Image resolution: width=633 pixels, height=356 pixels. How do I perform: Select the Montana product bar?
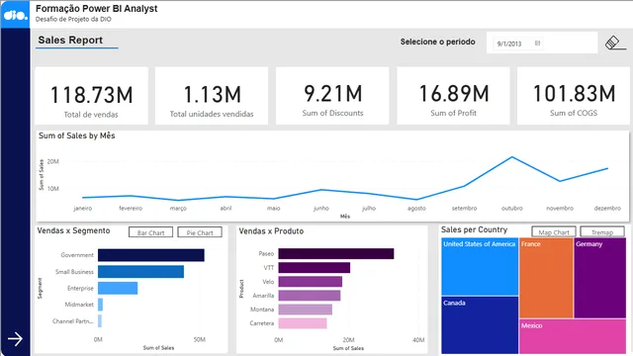click(306, 310)
